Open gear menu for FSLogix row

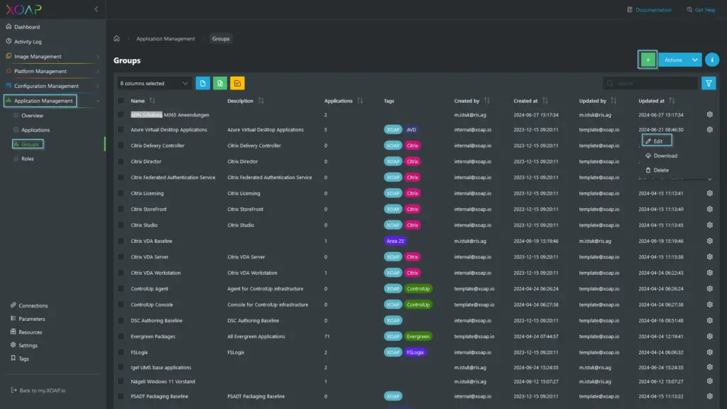point(709,352)
